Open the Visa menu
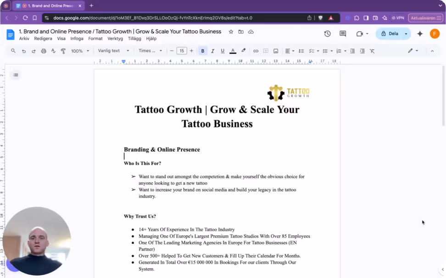Viewport: 446px width, 278px height. tap(61, 39)
